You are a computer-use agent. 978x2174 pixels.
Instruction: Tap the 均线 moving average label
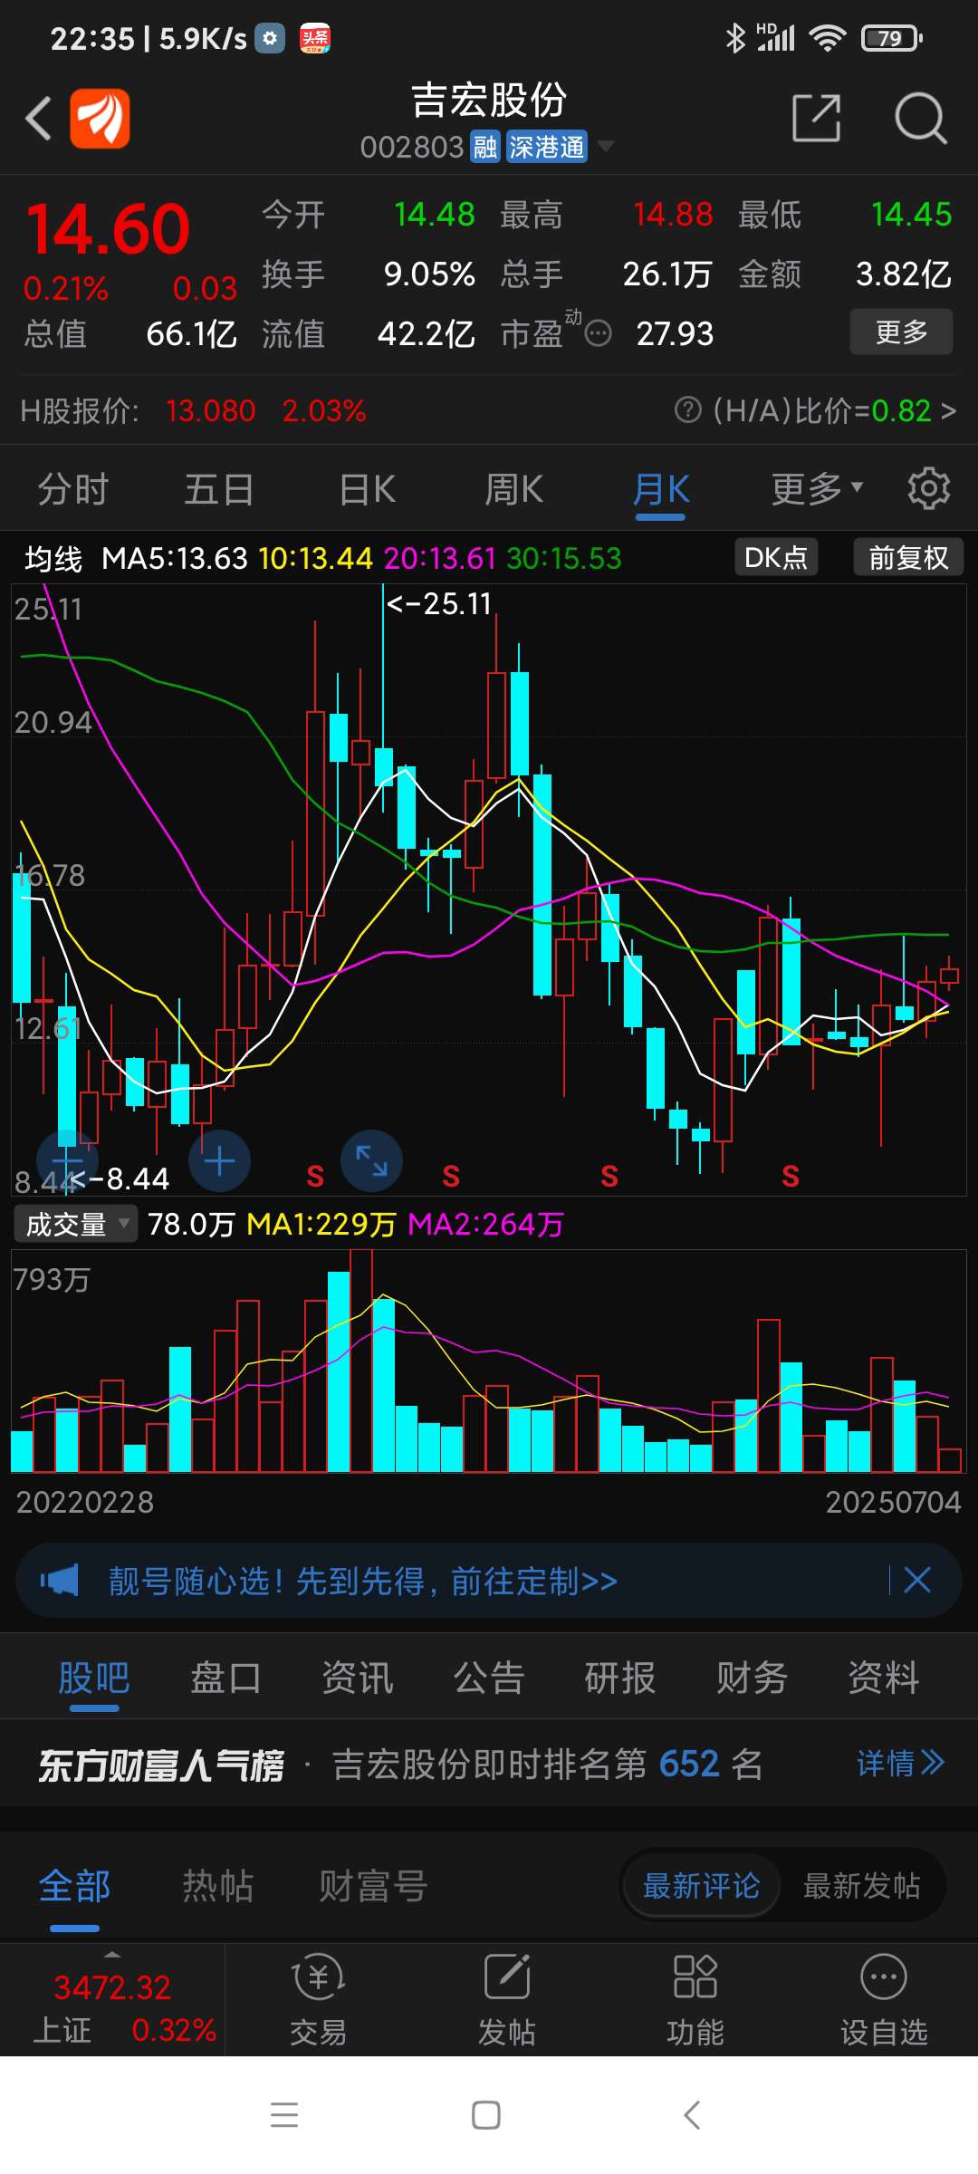[53, 559]
